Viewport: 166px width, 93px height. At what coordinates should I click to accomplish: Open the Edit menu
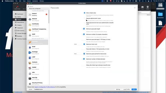click(x=20, y=1)
